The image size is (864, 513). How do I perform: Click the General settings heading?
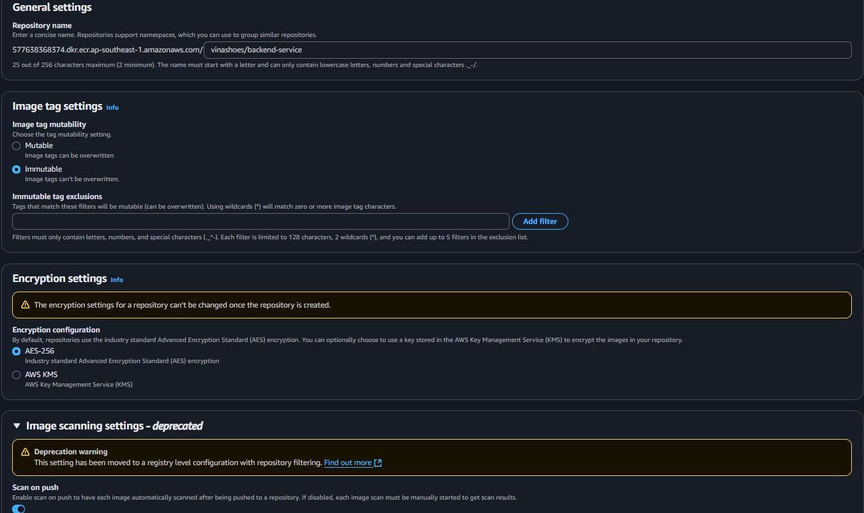(52, 8)
